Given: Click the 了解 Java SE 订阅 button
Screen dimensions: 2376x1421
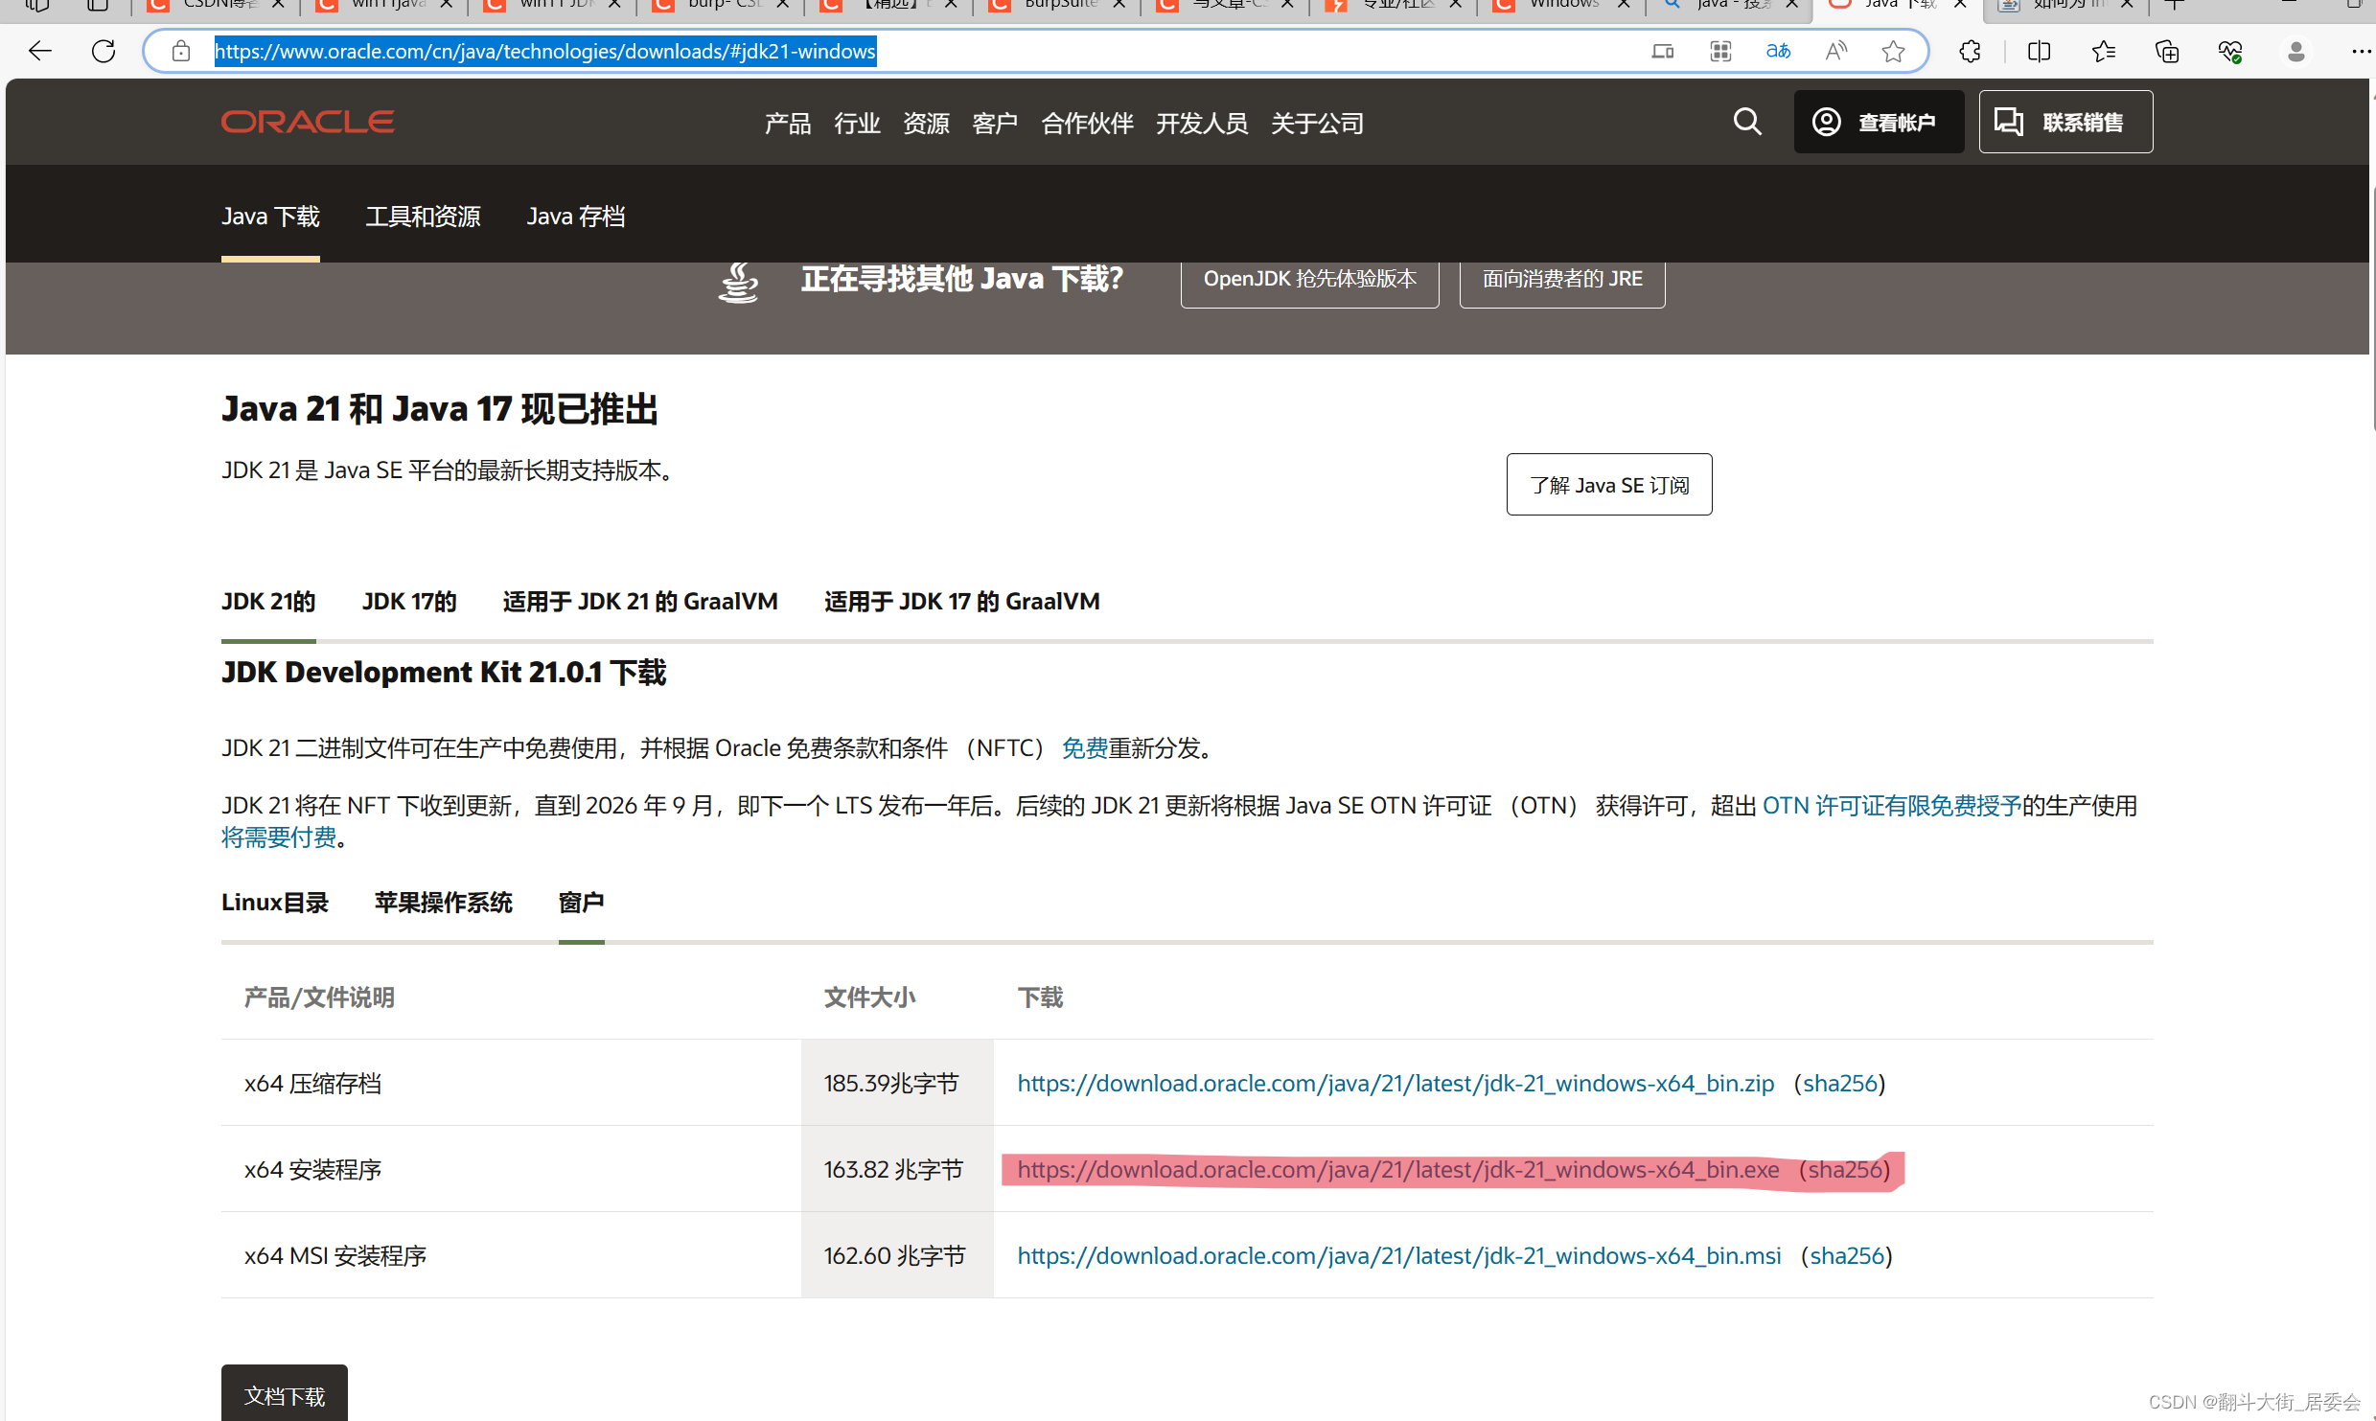Looking at the screenshot, I should 1608,485.
